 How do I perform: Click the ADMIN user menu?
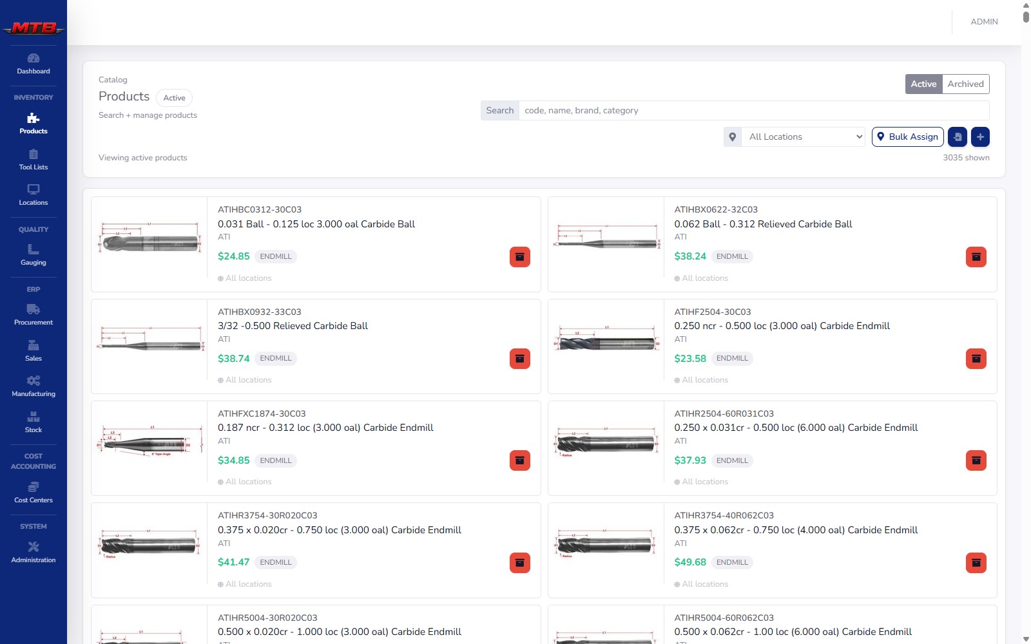coord(984,22)
